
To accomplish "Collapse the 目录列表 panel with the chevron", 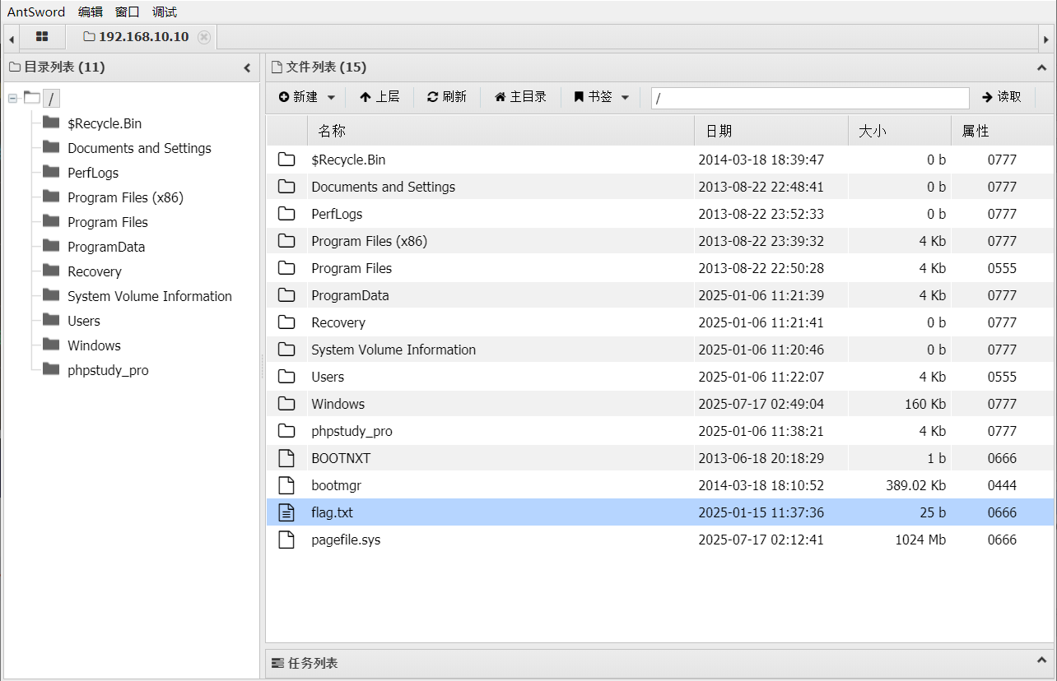I will tap(247, 67).
